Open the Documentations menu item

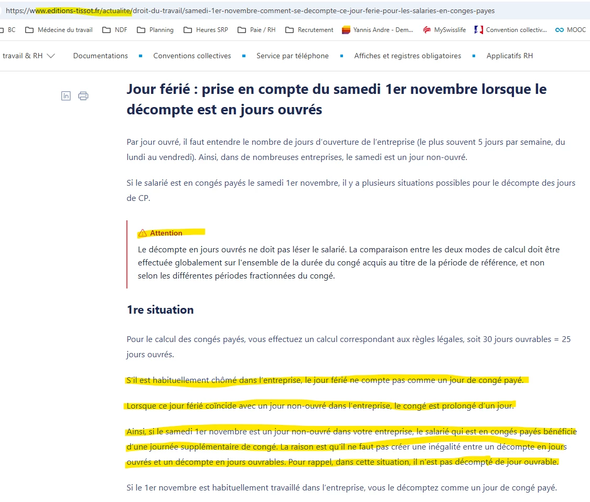[101, 56]
